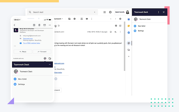Image resolution: width=179 pixels, height=112 pixels.
Task: Click the t. sender logo on phone
Action: point(16,30)
